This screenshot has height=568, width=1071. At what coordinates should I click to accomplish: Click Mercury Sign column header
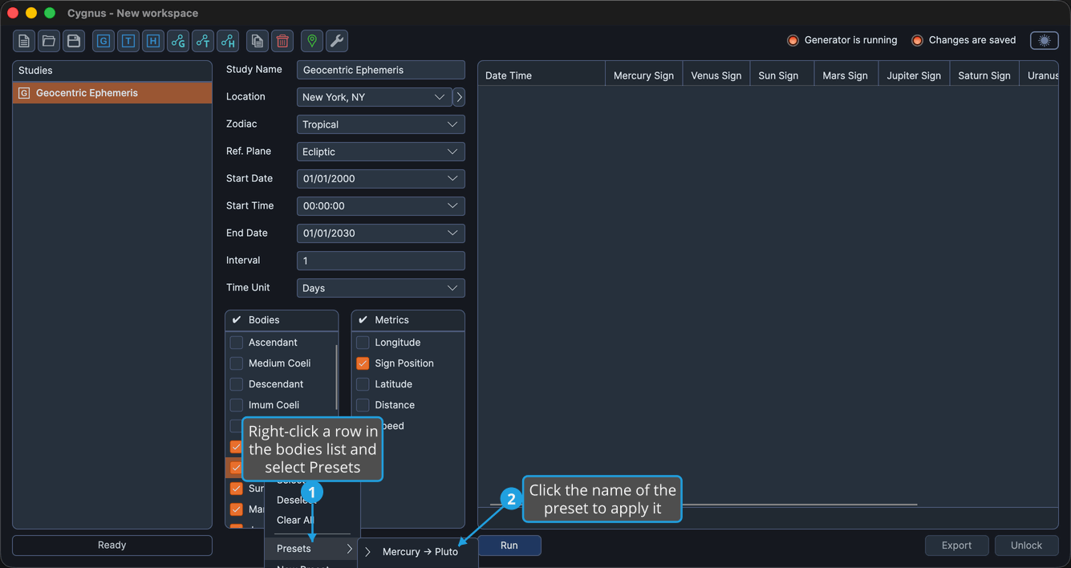tap(643, 75)
